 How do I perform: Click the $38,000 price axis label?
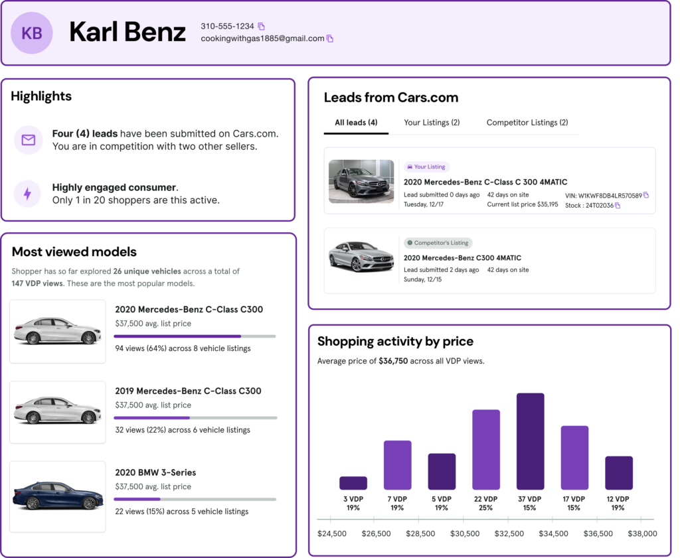[x=642, y=533]
